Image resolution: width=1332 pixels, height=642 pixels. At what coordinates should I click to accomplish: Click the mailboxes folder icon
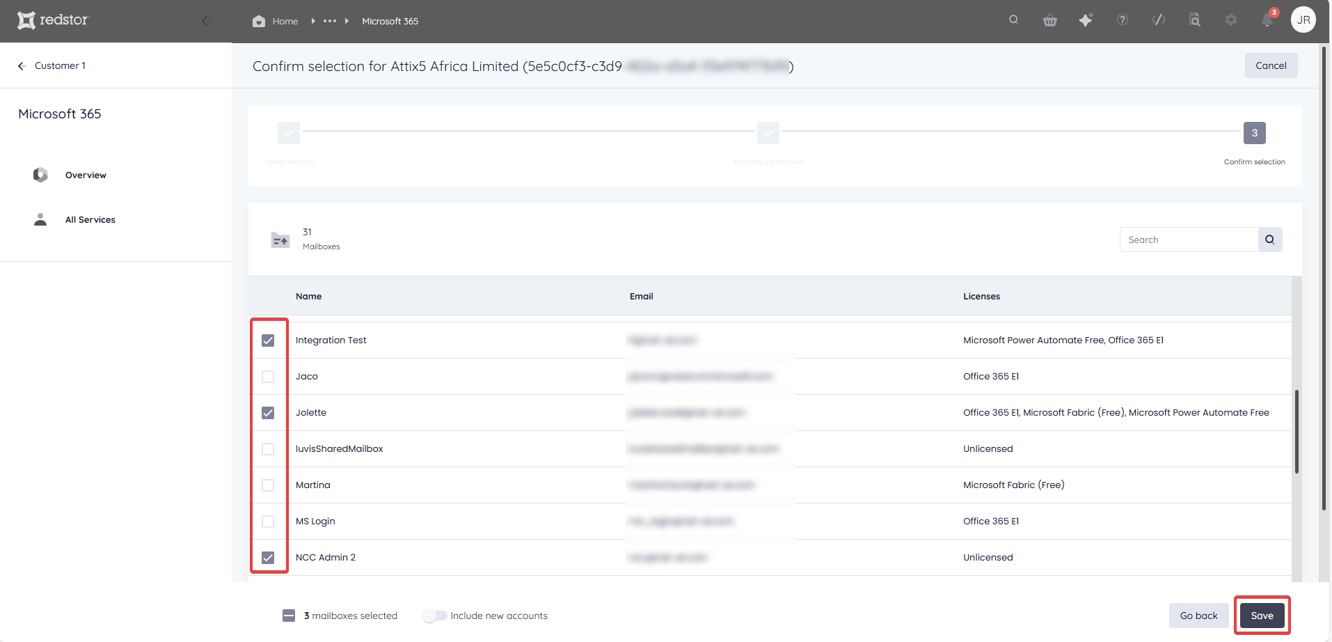[x=280, y=240]
